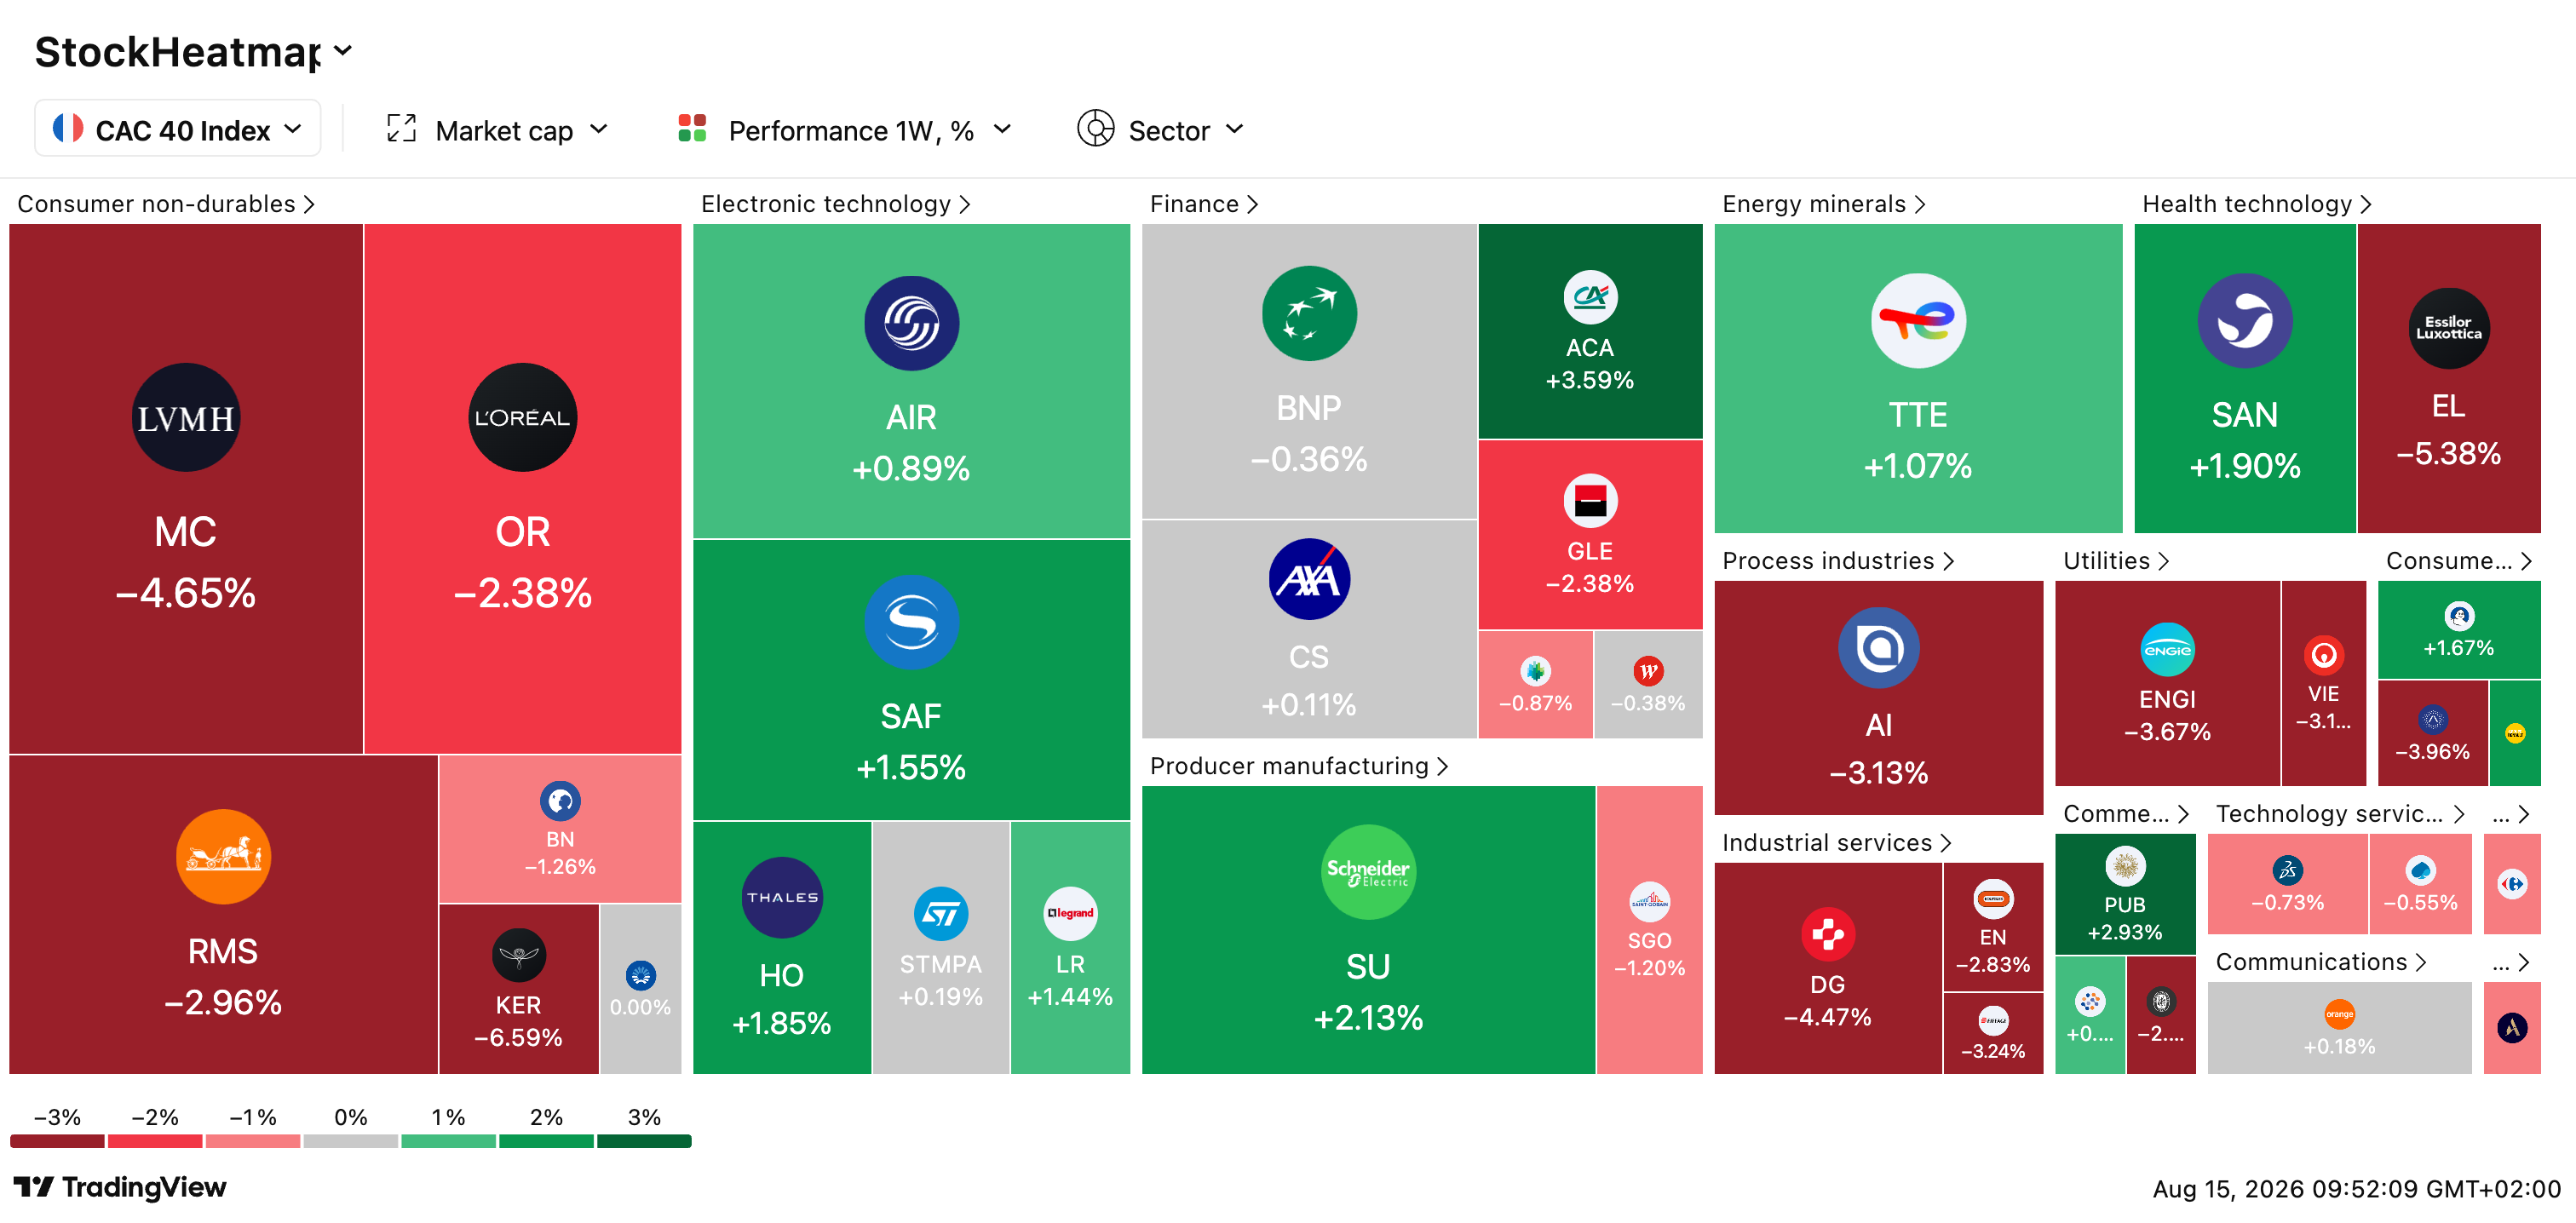
Task: Expand the Electronic technology sector
Action: click(835, 204)
